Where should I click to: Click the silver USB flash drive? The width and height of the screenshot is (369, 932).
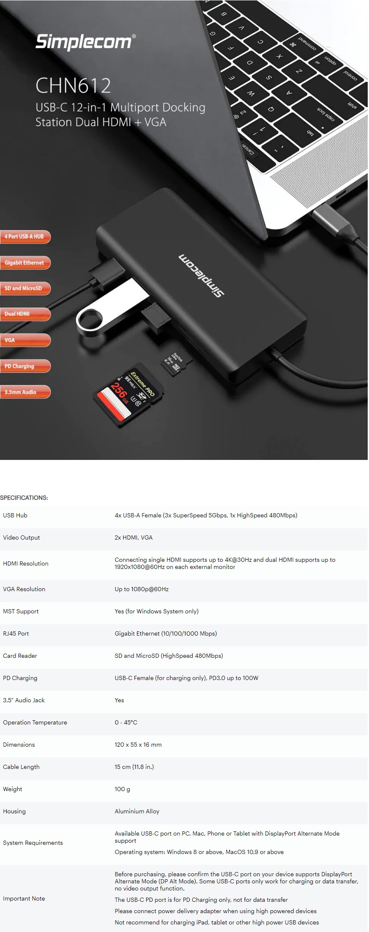[x=111, y=307]
